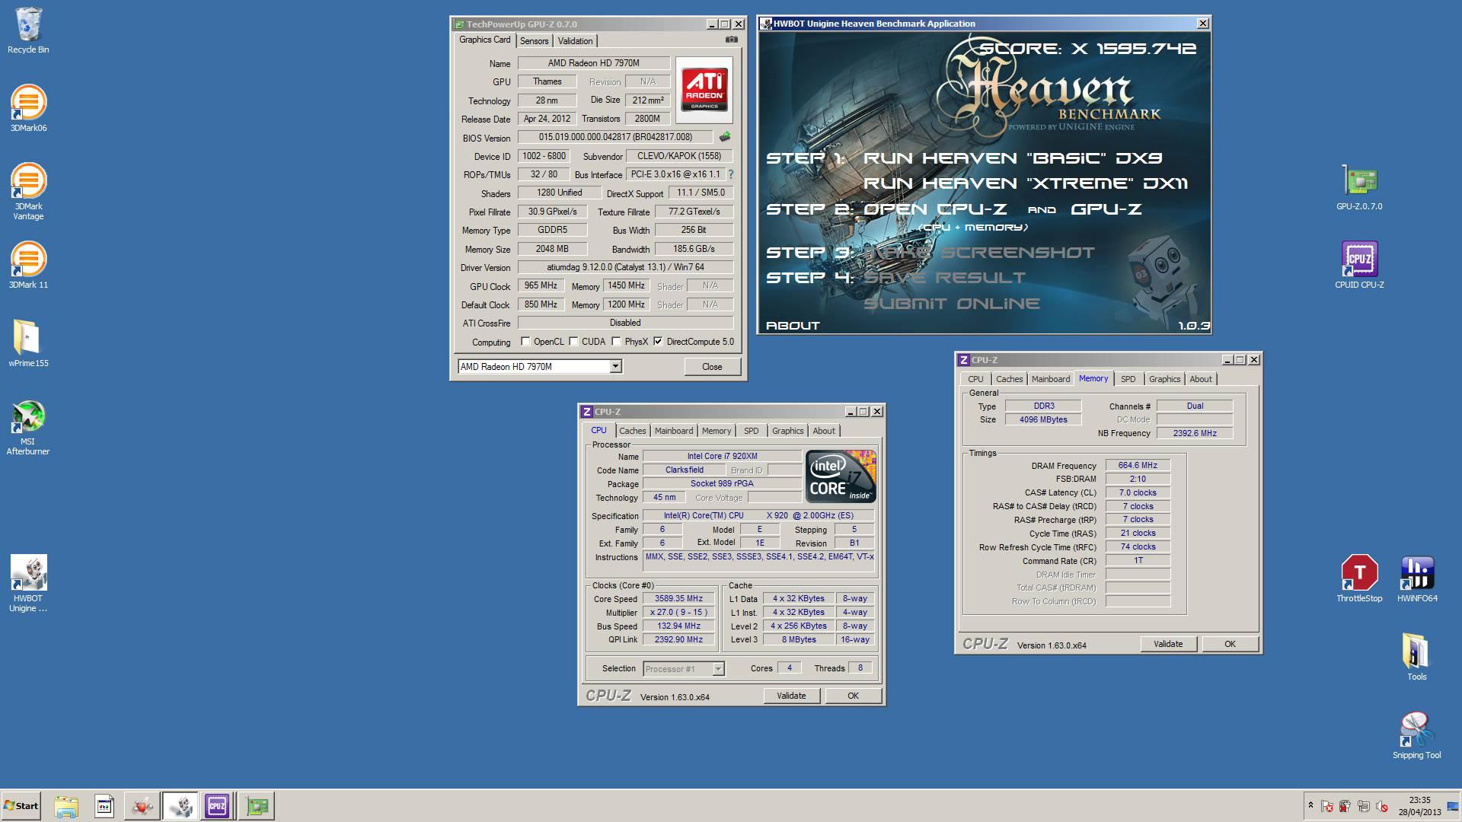Click OK in the CPU-Z CPU window
The height and width of the screenshot is (822, 1462).
tap(853, 696)
